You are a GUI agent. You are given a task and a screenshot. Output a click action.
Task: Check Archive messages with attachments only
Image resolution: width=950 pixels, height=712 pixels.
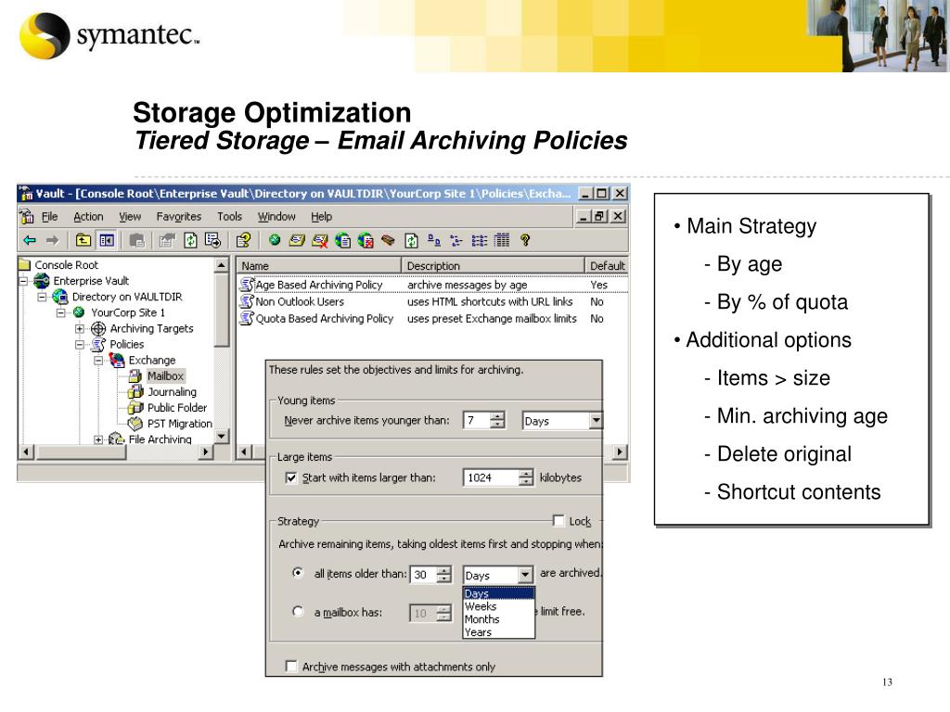pos(291,667)
